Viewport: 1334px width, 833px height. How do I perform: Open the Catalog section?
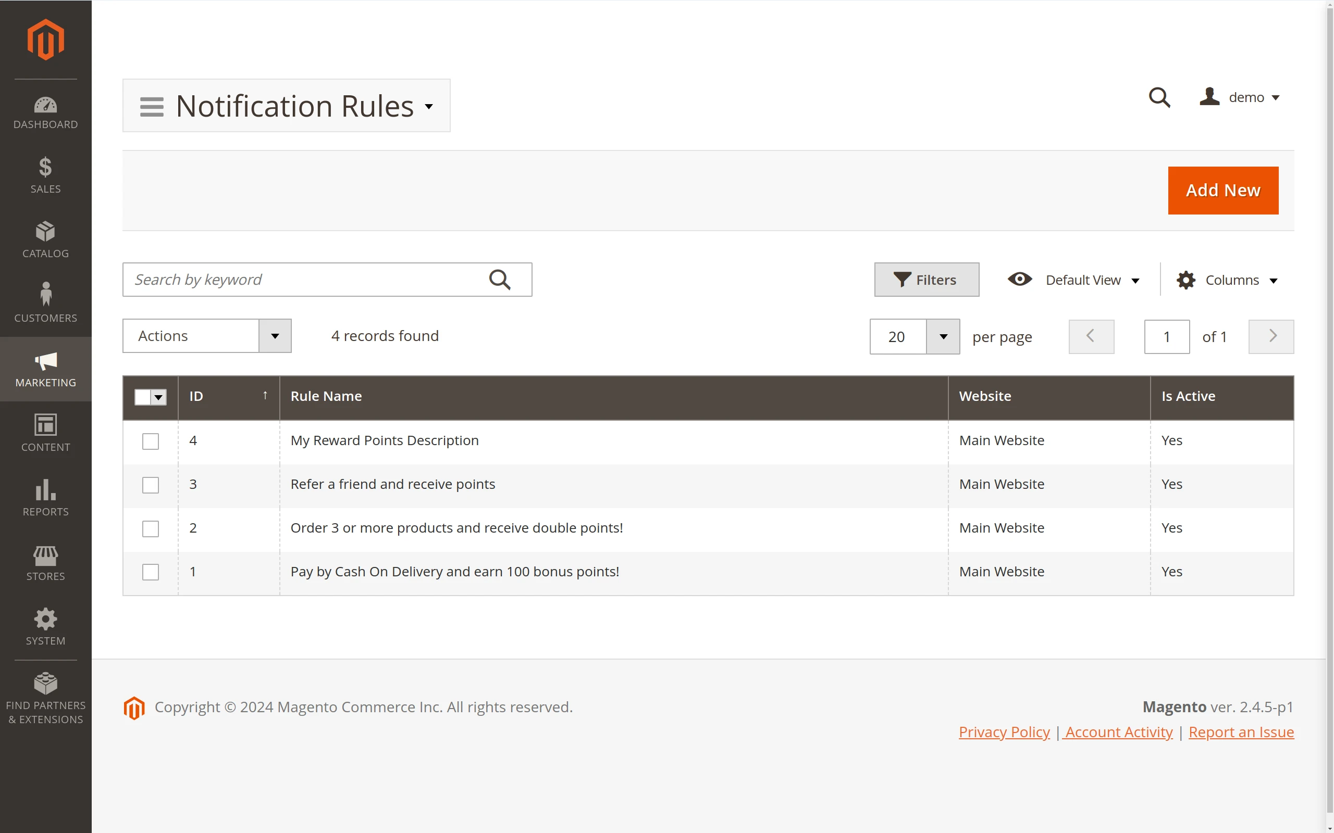(45, 239)
